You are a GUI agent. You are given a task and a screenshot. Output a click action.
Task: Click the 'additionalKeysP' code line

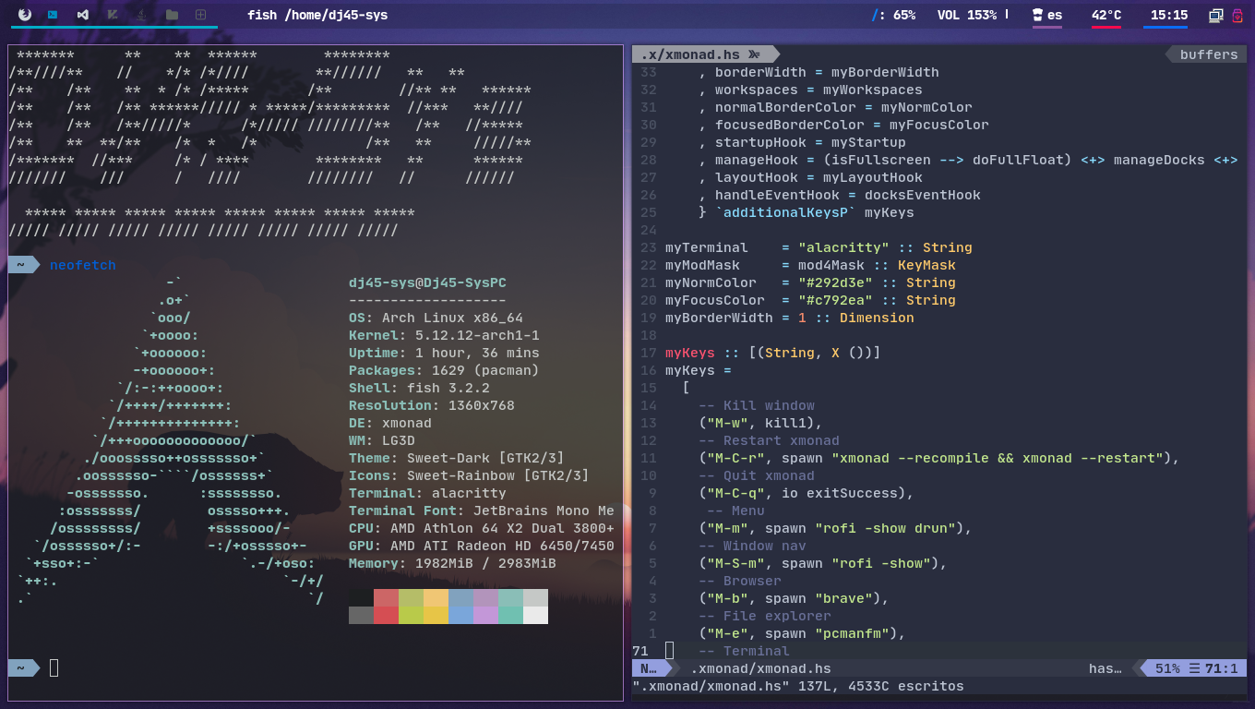click(x=807, y=212)
